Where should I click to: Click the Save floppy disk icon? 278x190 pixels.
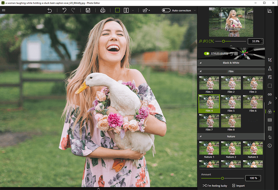88,10
